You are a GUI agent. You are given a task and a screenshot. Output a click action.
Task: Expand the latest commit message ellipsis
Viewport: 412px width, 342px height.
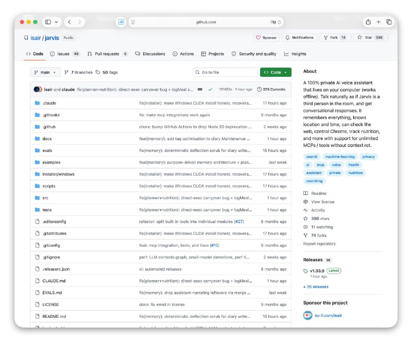click(x=200, y=90)
